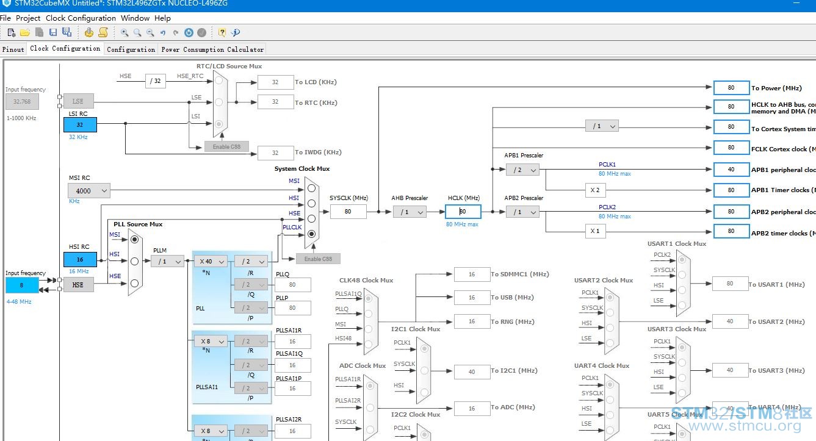The image size is (816, 441).
Task: Click the To RTC (KHz) value box
Action: pos(275,102)
